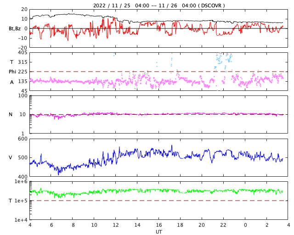
Task: Click the '12' hour tick label
Action: pyautogui.click(x=115, y=225)
